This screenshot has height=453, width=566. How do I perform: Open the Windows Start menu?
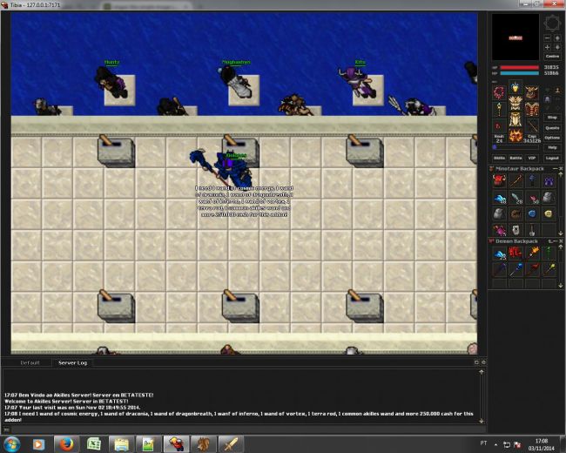[12, 444]
